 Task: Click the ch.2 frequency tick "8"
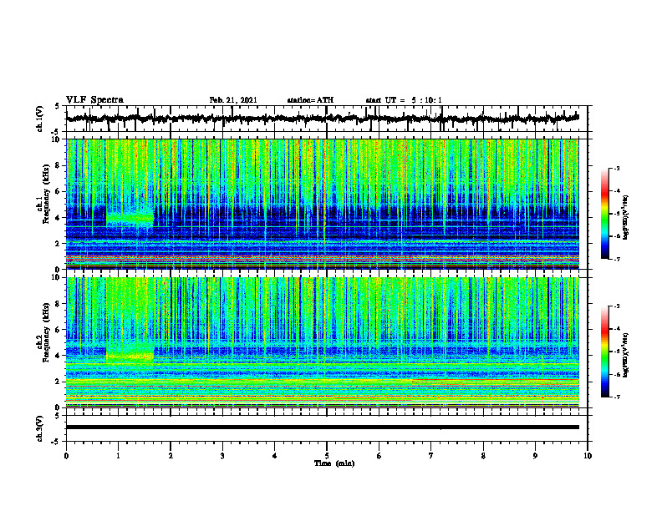(x=59, y=304)
